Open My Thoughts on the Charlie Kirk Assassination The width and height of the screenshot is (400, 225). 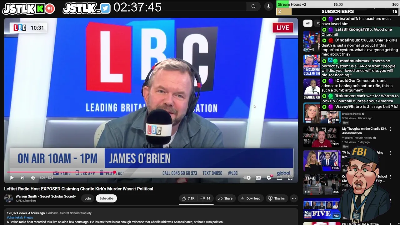pyautogui.click(x=364, y=131)
